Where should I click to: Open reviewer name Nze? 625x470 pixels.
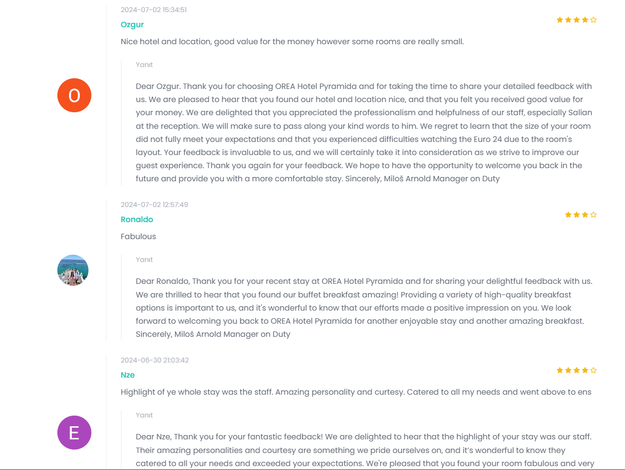click(x=128, y=375)
